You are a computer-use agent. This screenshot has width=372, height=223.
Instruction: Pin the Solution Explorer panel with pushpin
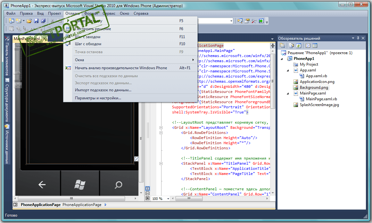tap(358, 38)
